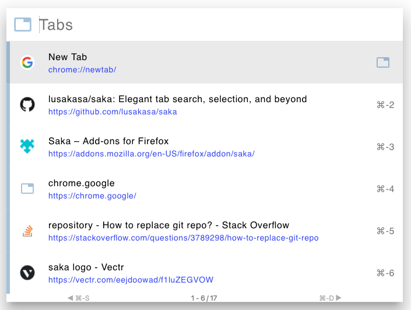Go to next page with right arrow
Image resolution: width=411 pixels, height=310 pixels.
click(338, 298)
